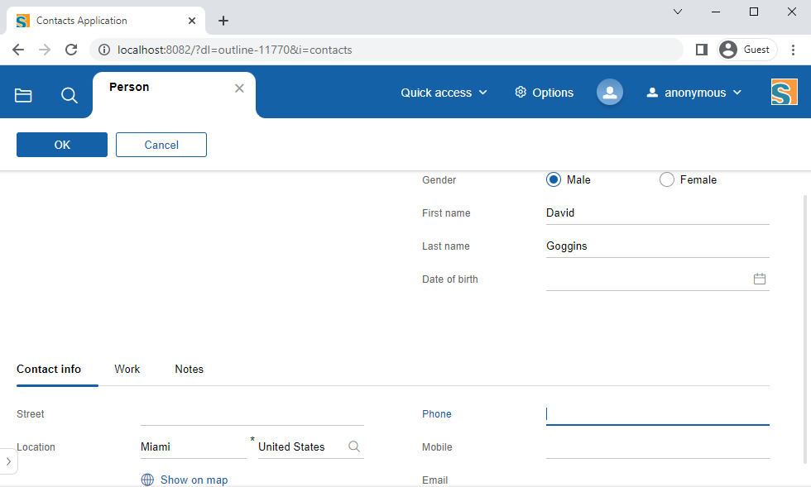This screenshot has height=487, width=811.
Task: Select the Male gender radio button
Action: (x=554, y=179)
